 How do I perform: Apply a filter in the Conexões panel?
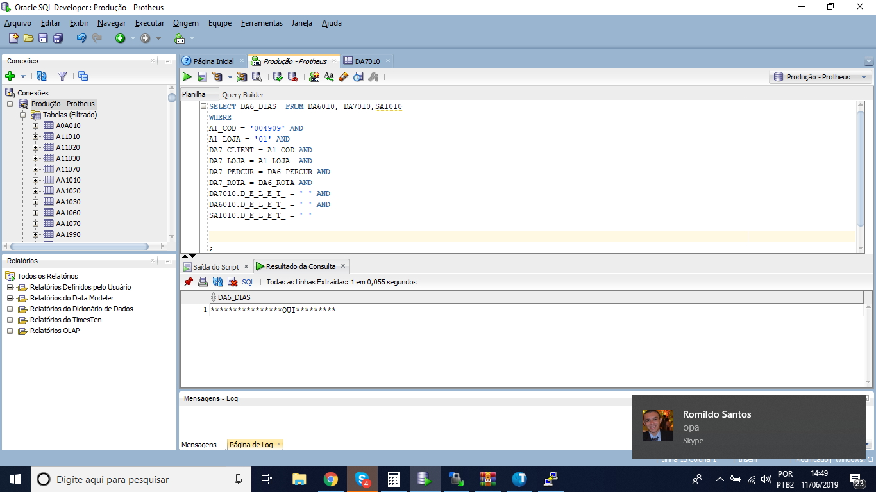62,76
